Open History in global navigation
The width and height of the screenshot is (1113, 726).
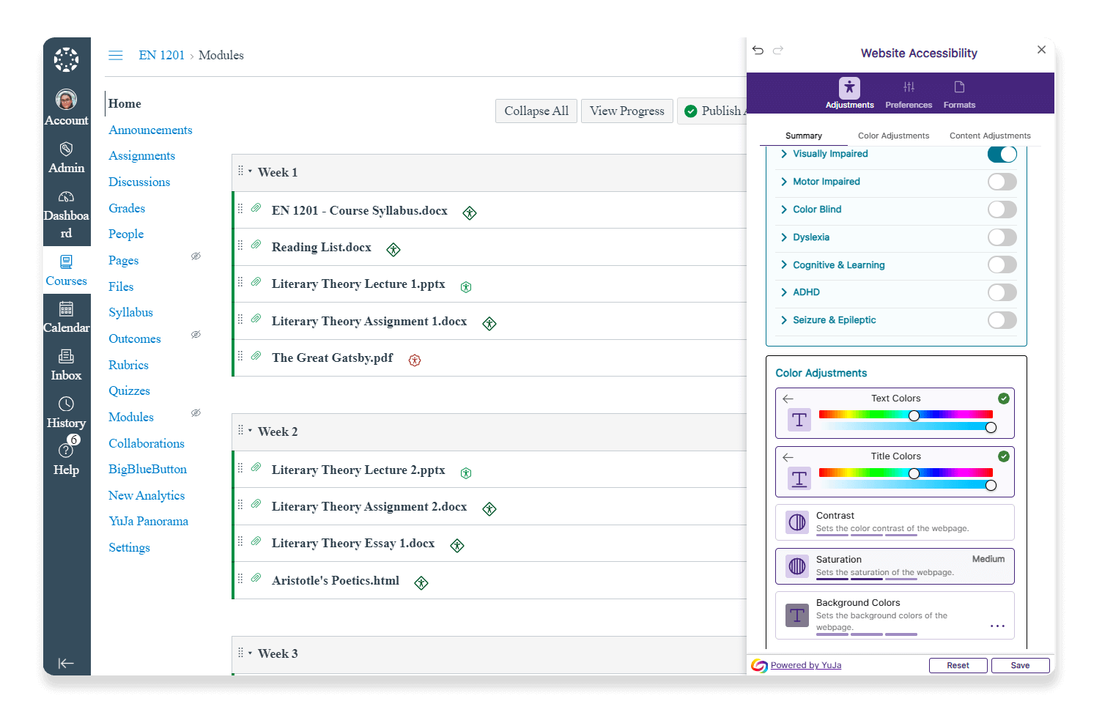66,412
